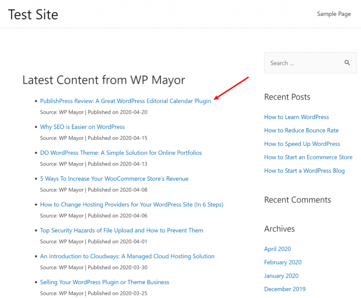
Task: Click the search magnifying glass icon
Action: pos(347,62)
